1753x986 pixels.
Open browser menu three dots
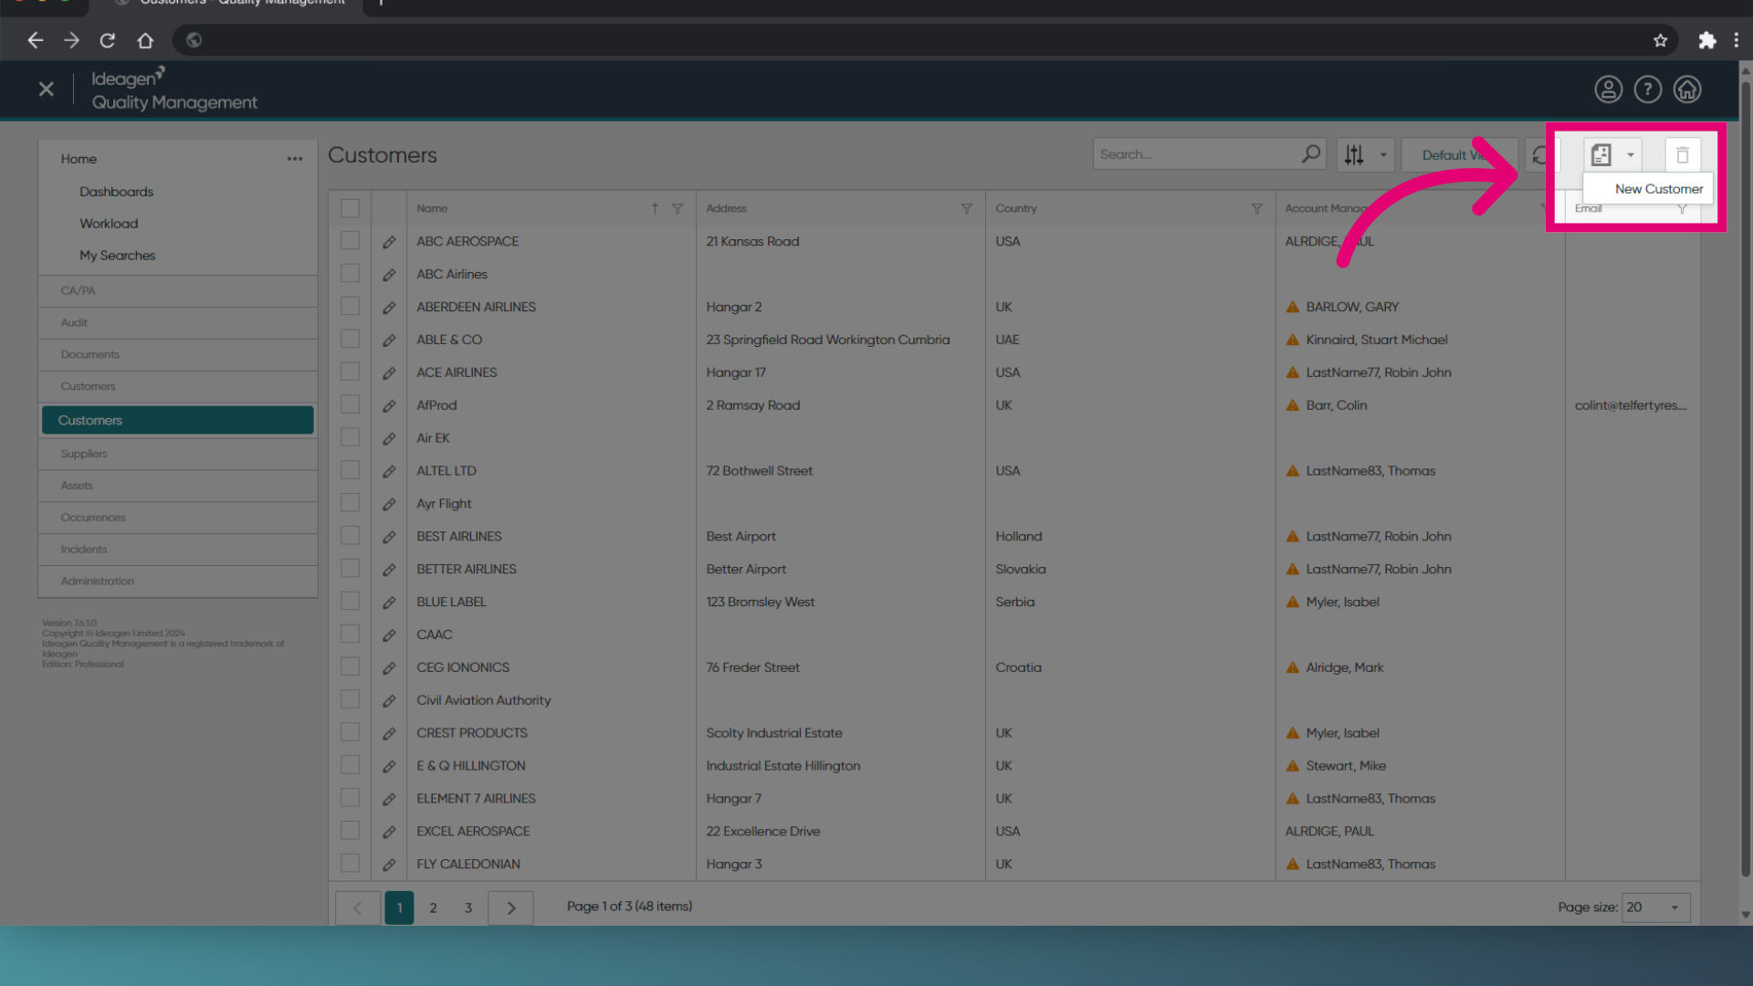click(1737, 40)
